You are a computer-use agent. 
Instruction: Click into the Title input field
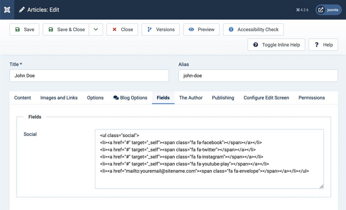click(89, 76)
